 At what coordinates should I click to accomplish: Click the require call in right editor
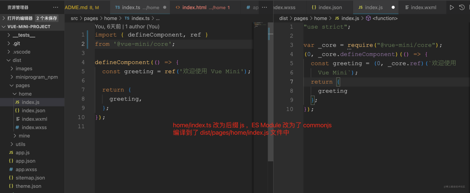[x=359, y=45]
